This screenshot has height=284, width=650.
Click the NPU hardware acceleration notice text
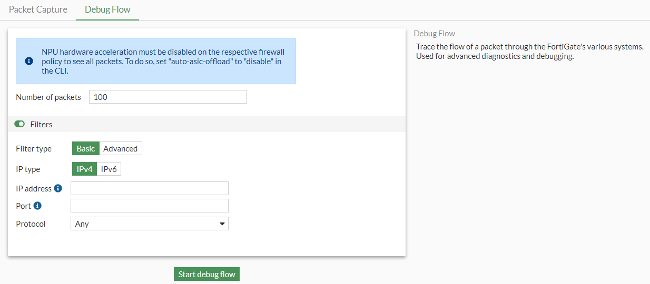[x=163, y=61]
